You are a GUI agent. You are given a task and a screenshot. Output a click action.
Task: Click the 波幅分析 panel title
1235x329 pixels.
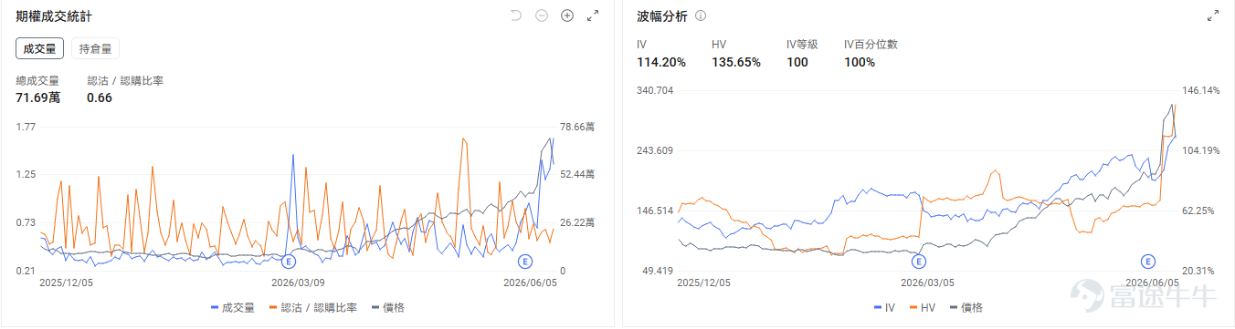click(662, 16)
